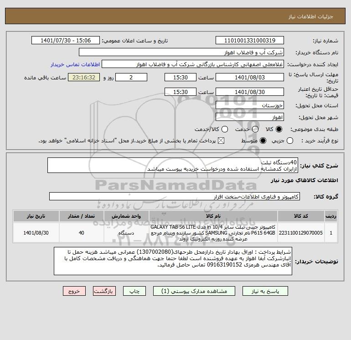Click the 'نام کالا' column header
Viewport: 351px width, 340px height.
point(213,216)
